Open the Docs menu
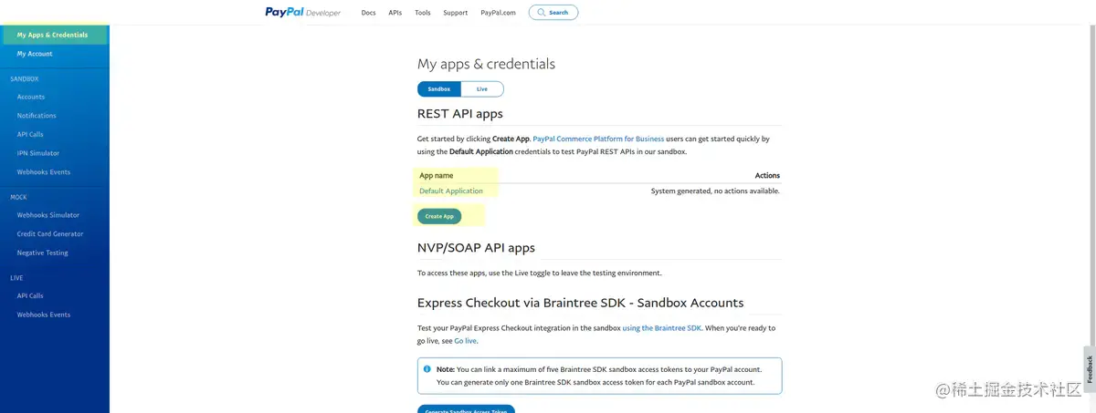 click(x=368, y=13)
